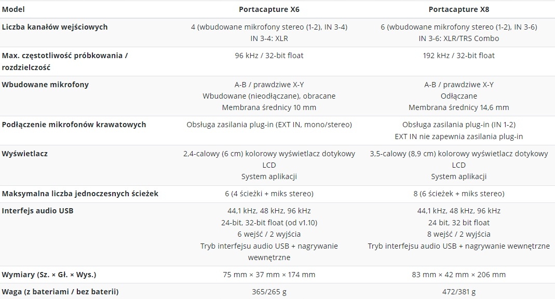Click the Portacapture X6 column header
Screen dimensions: 555x299
click(269, 9)
